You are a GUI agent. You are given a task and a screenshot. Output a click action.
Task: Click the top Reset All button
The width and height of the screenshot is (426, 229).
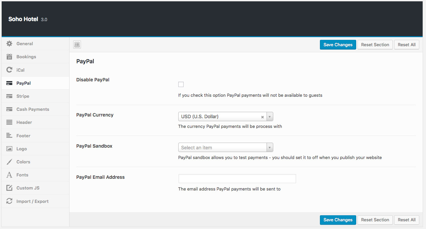click(407, 45)
